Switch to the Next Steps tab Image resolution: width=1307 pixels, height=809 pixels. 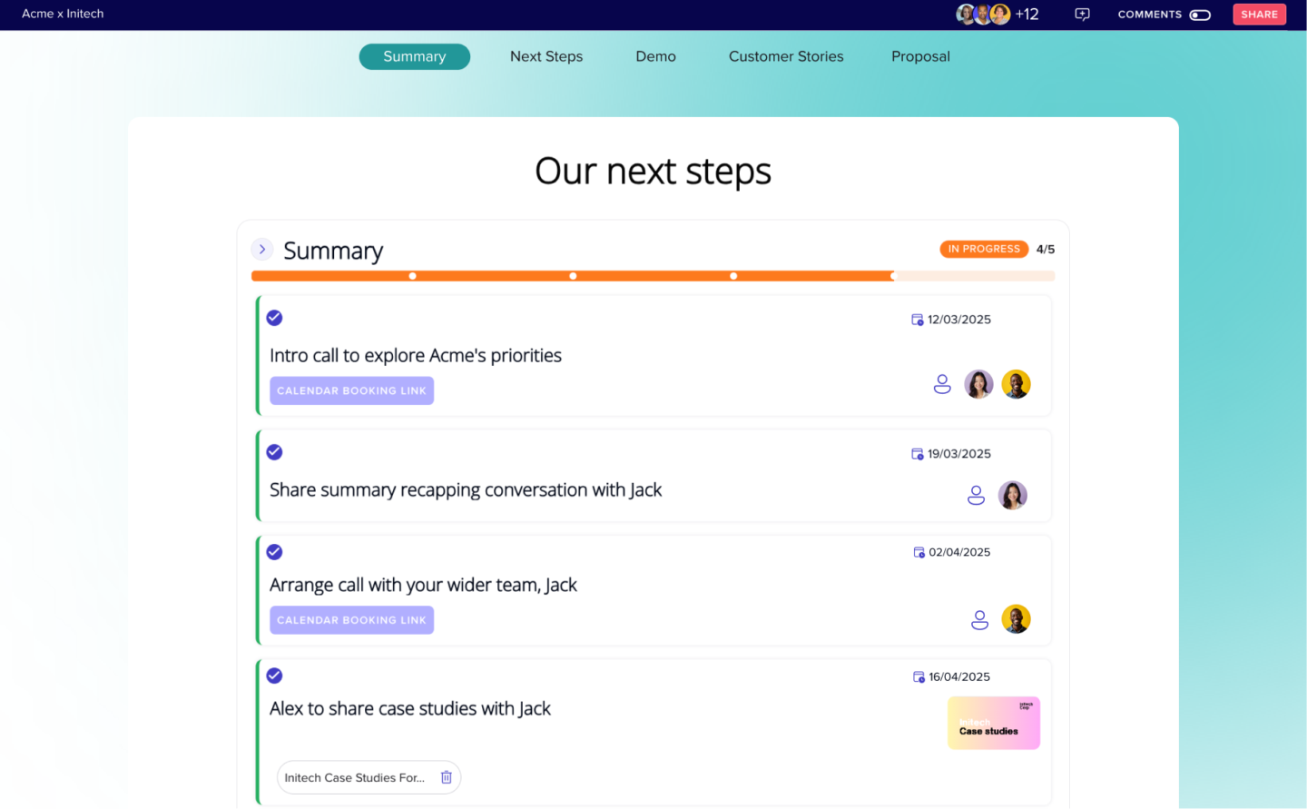(x=546, y=56)
